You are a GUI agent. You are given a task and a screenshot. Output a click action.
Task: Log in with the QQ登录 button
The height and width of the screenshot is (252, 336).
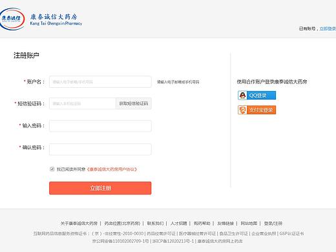[x=257, y=96]
